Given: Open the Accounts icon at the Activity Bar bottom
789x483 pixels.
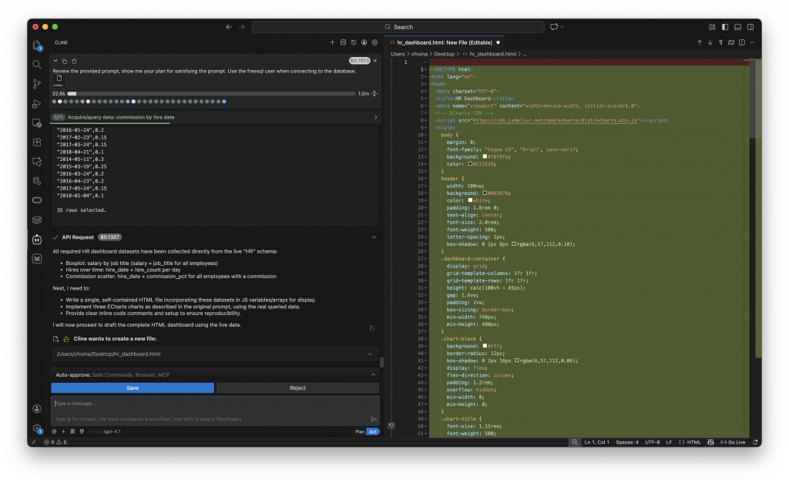Looking at the screenshot, I should 36,409.
